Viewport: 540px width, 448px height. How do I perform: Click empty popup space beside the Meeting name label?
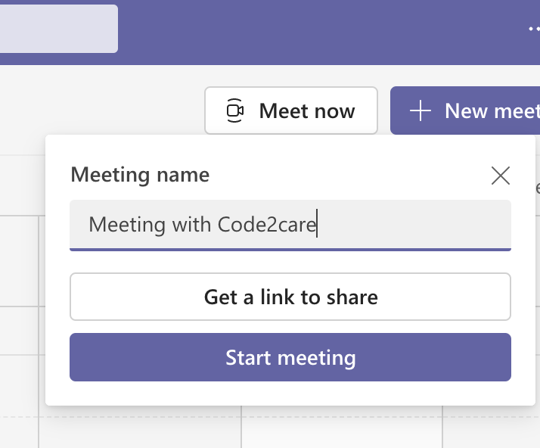click(x=348, y=176)
